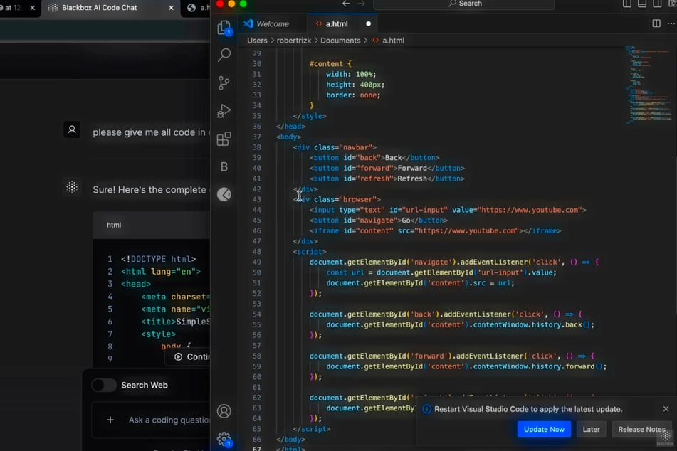Open the Accounts menu icon

[x=224, y=411]
